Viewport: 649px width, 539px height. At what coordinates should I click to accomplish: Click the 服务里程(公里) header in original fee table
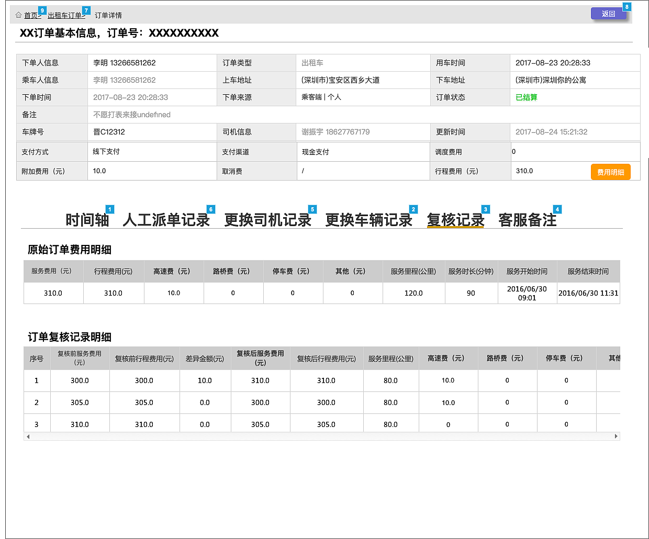[x=413, y=271]
